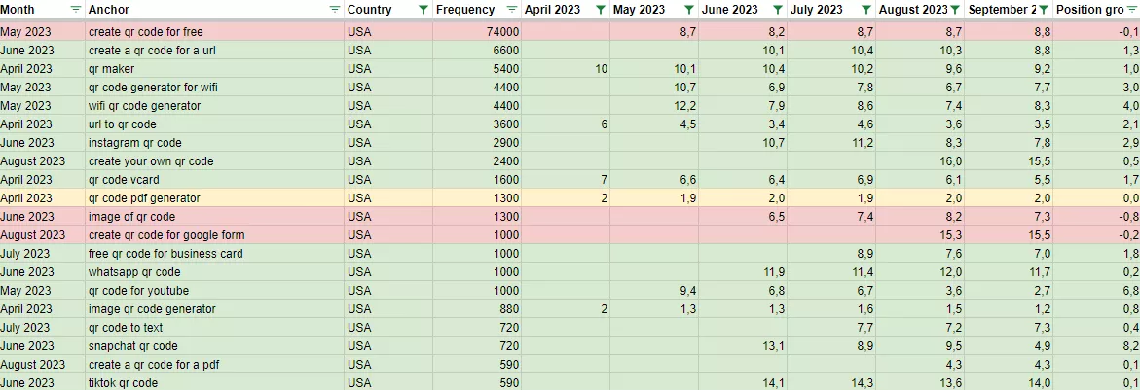Click cell 'image qr code generator'

214,308
